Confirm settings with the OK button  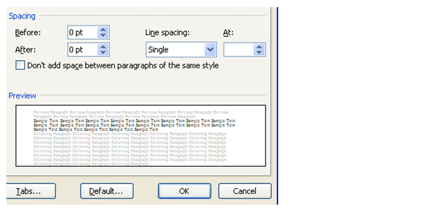[184, 191]
